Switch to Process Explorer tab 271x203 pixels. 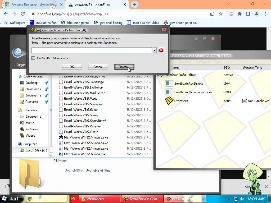coord(33,5)
